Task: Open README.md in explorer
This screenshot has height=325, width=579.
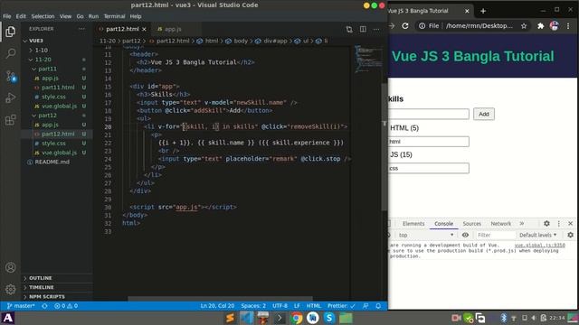Action: tap(52, 162)
